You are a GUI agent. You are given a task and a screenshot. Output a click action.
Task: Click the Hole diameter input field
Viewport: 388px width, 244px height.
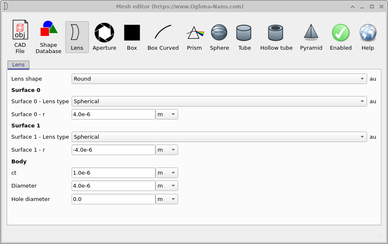pyautogui.click(x=113, y=199)
